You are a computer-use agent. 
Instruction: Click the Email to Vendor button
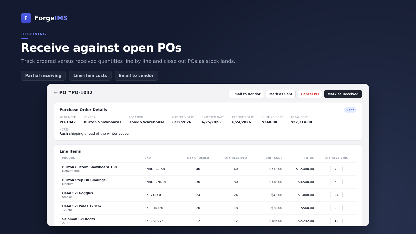pos(246,94)
